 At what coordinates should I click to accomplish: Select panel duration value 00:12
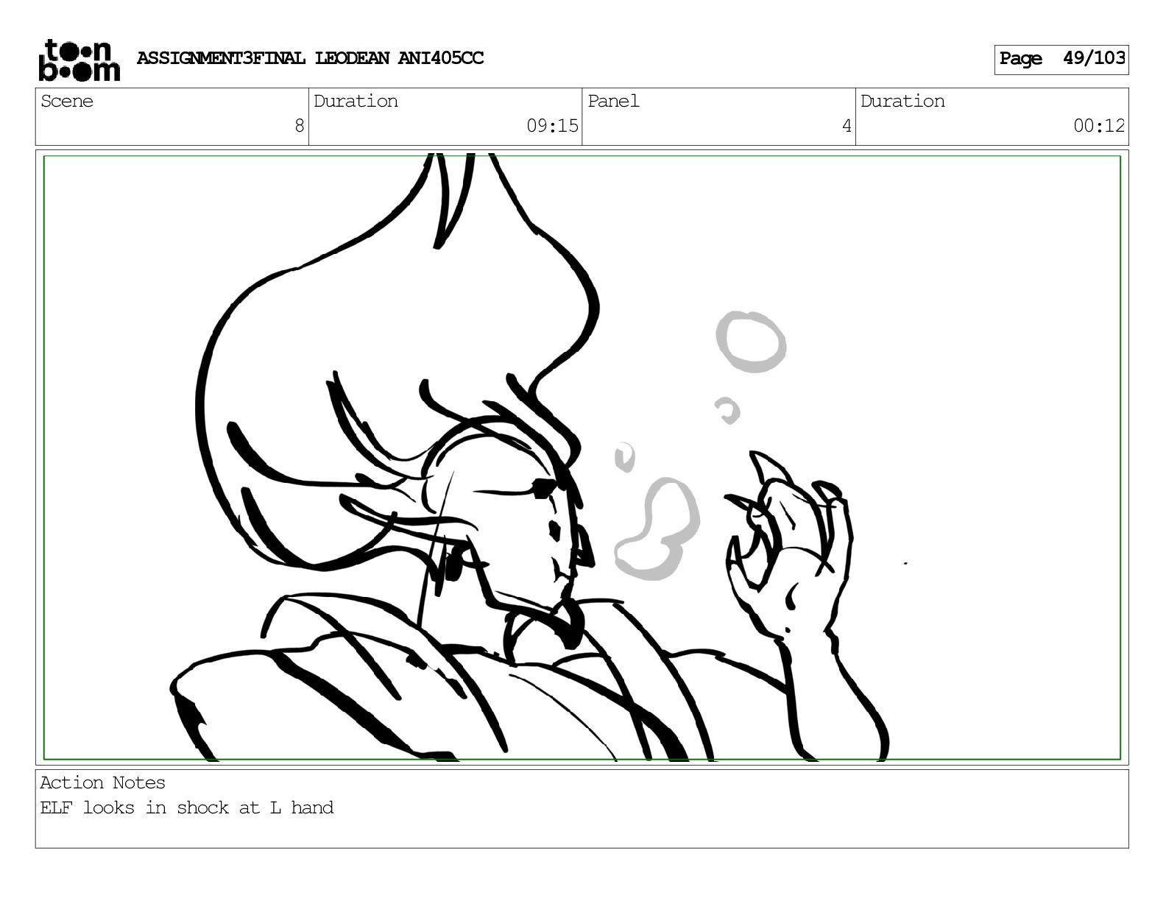tap(1099, 126)
